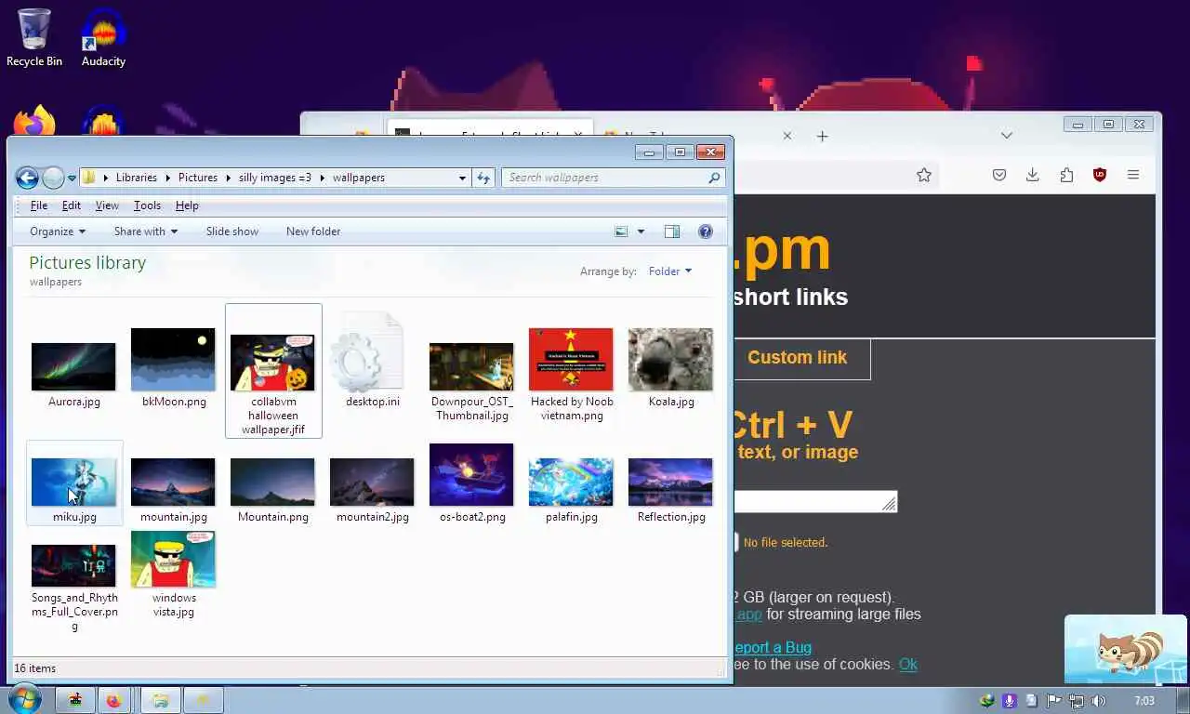Open Firefox Extensions puzzle icon
The height and width of the screenshot is (714, 1190).
coord(1066,175)
